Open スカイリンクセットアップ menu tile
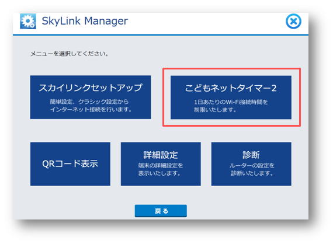The height and width of the screenshot is (244, 333). coord(91,97)
